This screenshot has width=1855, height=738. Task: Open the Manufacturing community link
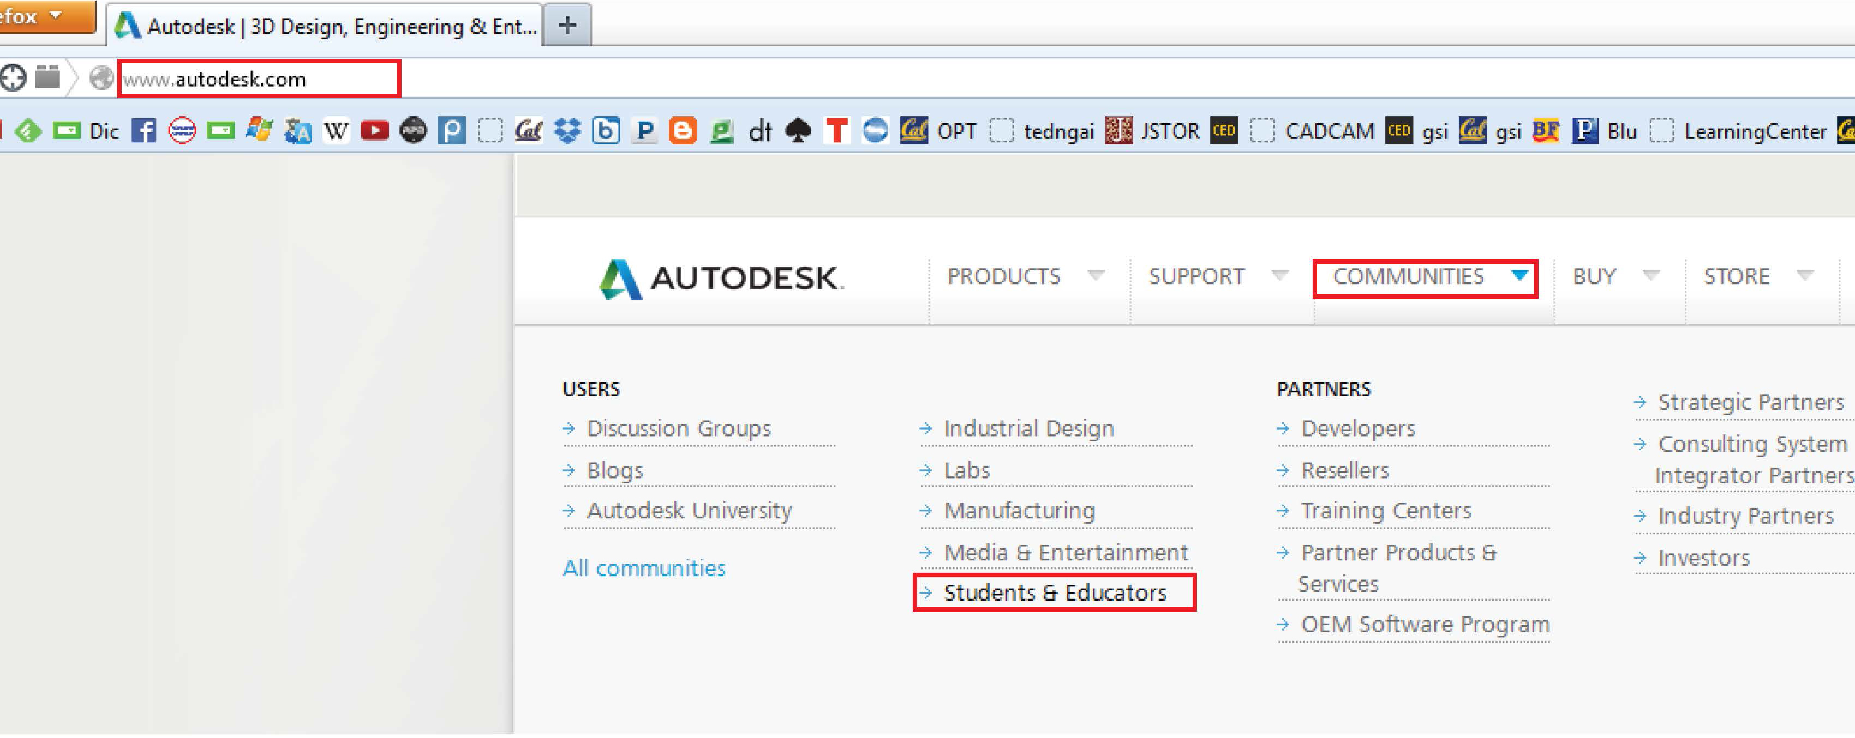pyautogui.click(x=1019, y=511)
